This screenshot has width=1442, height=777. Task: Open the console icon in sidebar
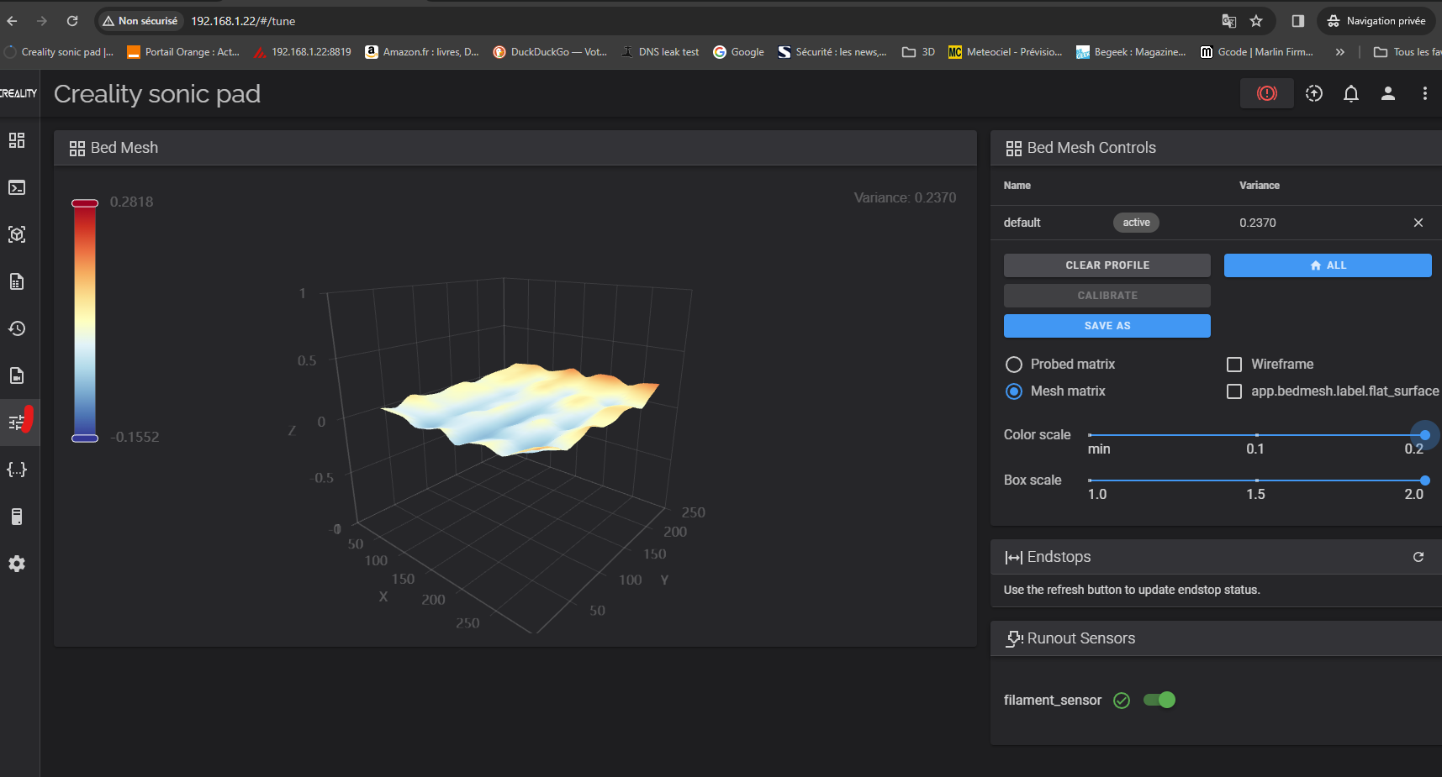17,187
